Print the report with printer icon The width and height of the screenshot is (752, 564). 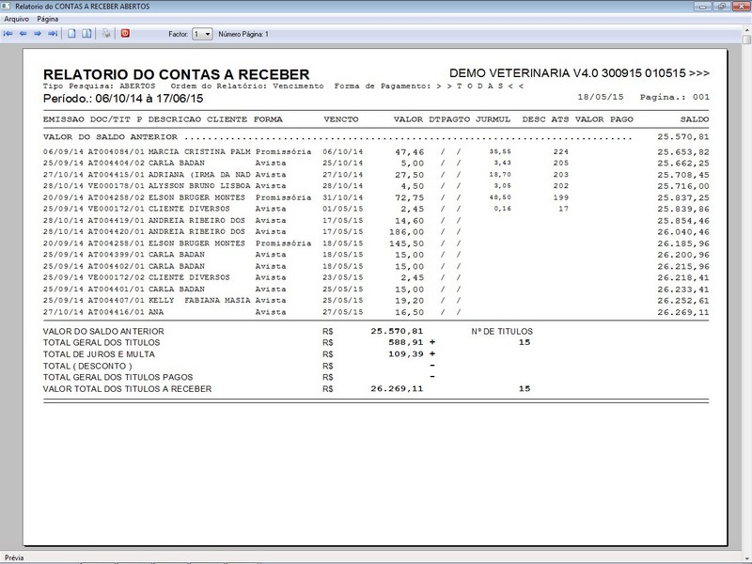coord(106,34)
